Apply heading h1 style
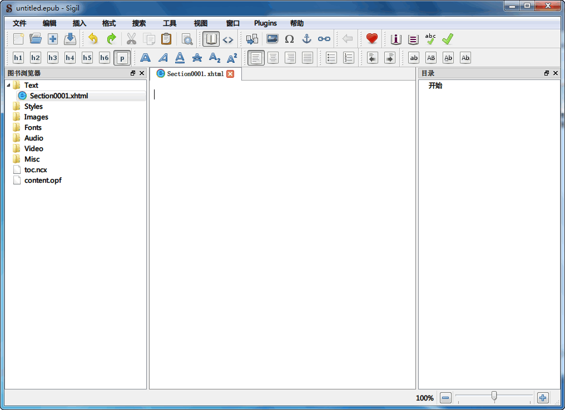 [x=18, y=58]
